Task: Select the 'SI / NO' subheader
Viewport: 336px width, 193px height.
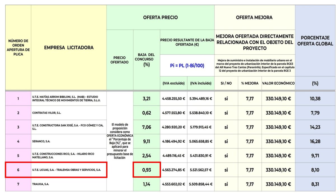Action: coord(226,83)
